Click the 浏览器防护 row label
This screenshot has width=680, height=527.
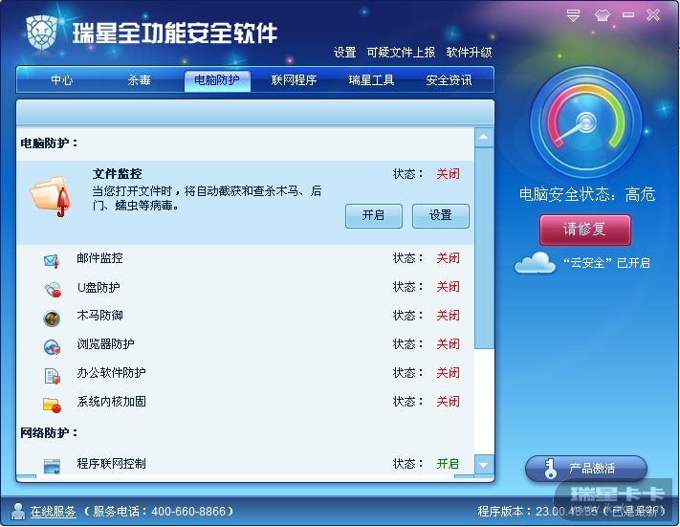(x=105, y=344)
